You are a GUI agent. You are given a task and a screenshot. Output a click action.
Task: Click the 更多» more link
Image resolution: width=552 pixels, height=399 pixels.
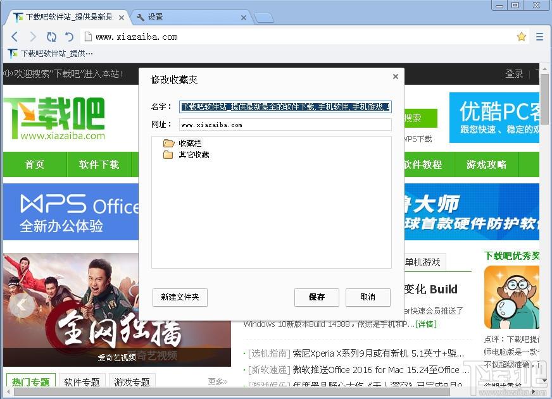[218, 381]
